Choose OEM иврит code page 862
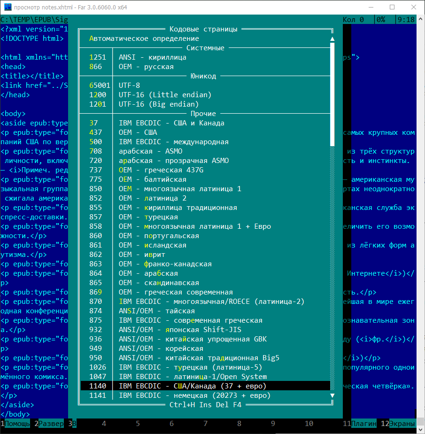 [x=205, y=255]
